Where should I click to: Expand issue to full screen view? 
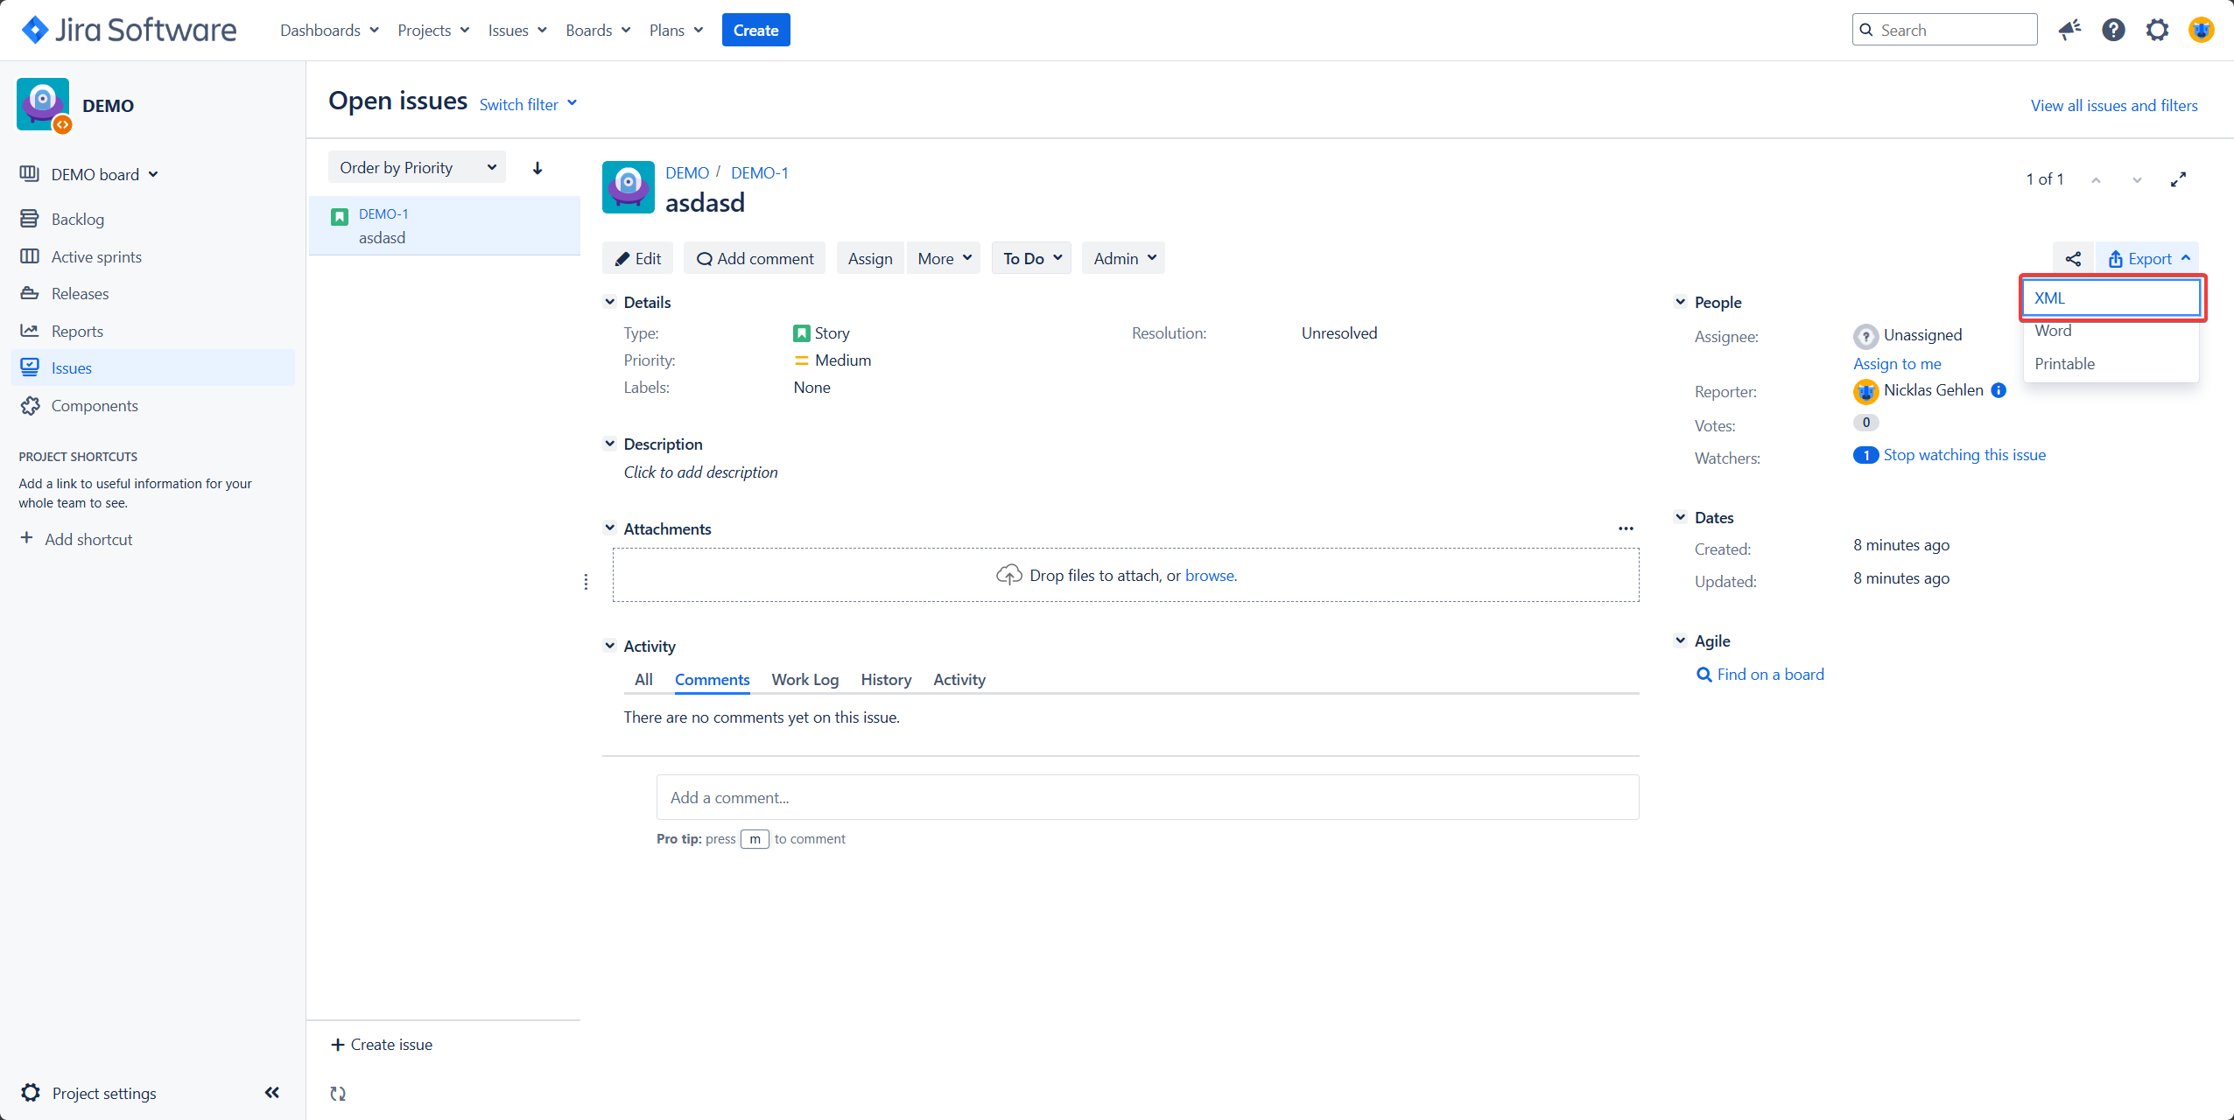2178,179
